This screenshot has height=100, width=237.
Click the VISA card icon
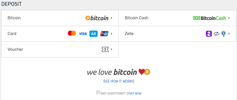pyautogui.click(x=83, y=34)
